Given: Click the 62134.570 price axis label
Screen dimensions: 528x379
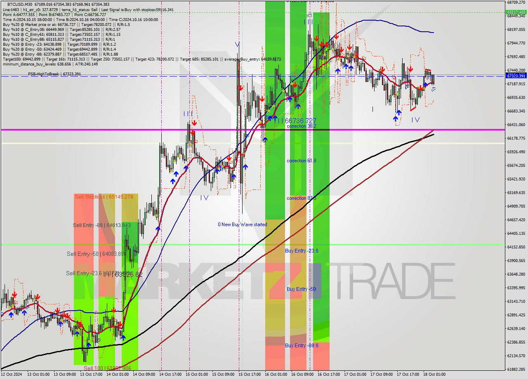Looking at the screenshot, I should click(x=516, y=356).
